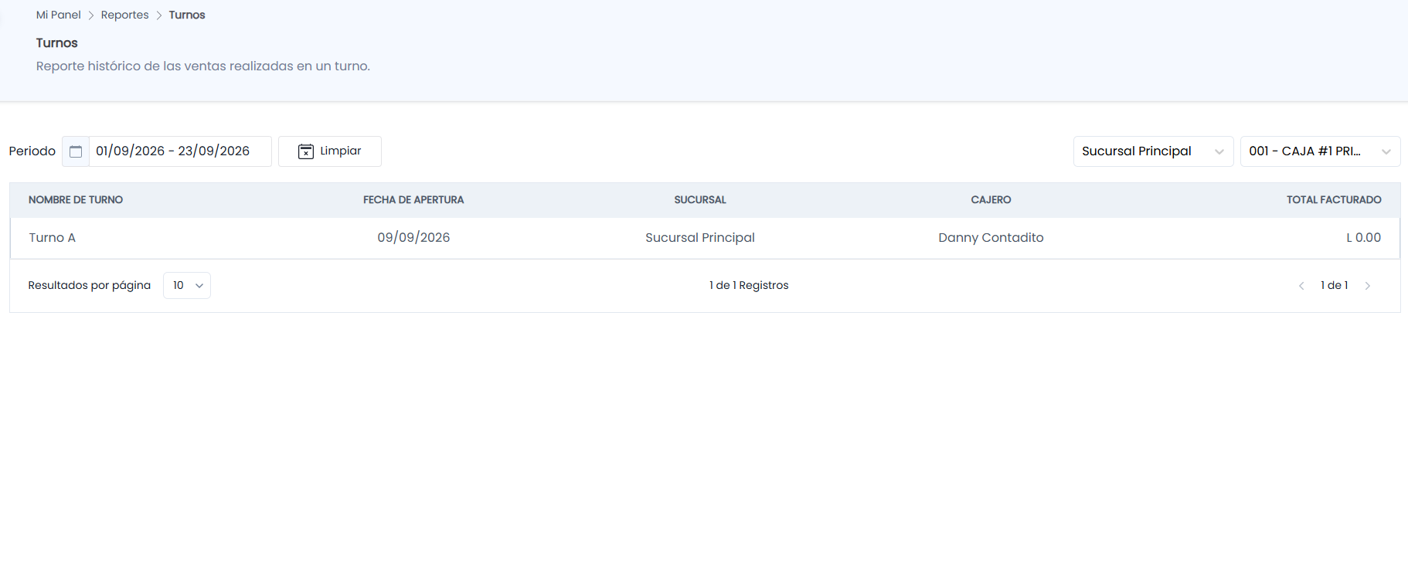
Task: Change results per page dropdown showing 10
Action: point(187,286)
